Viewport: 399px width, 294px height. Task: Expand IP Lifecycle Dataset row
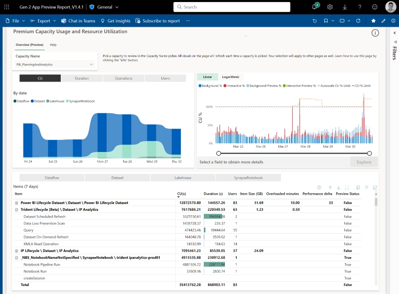click(17, 251)
